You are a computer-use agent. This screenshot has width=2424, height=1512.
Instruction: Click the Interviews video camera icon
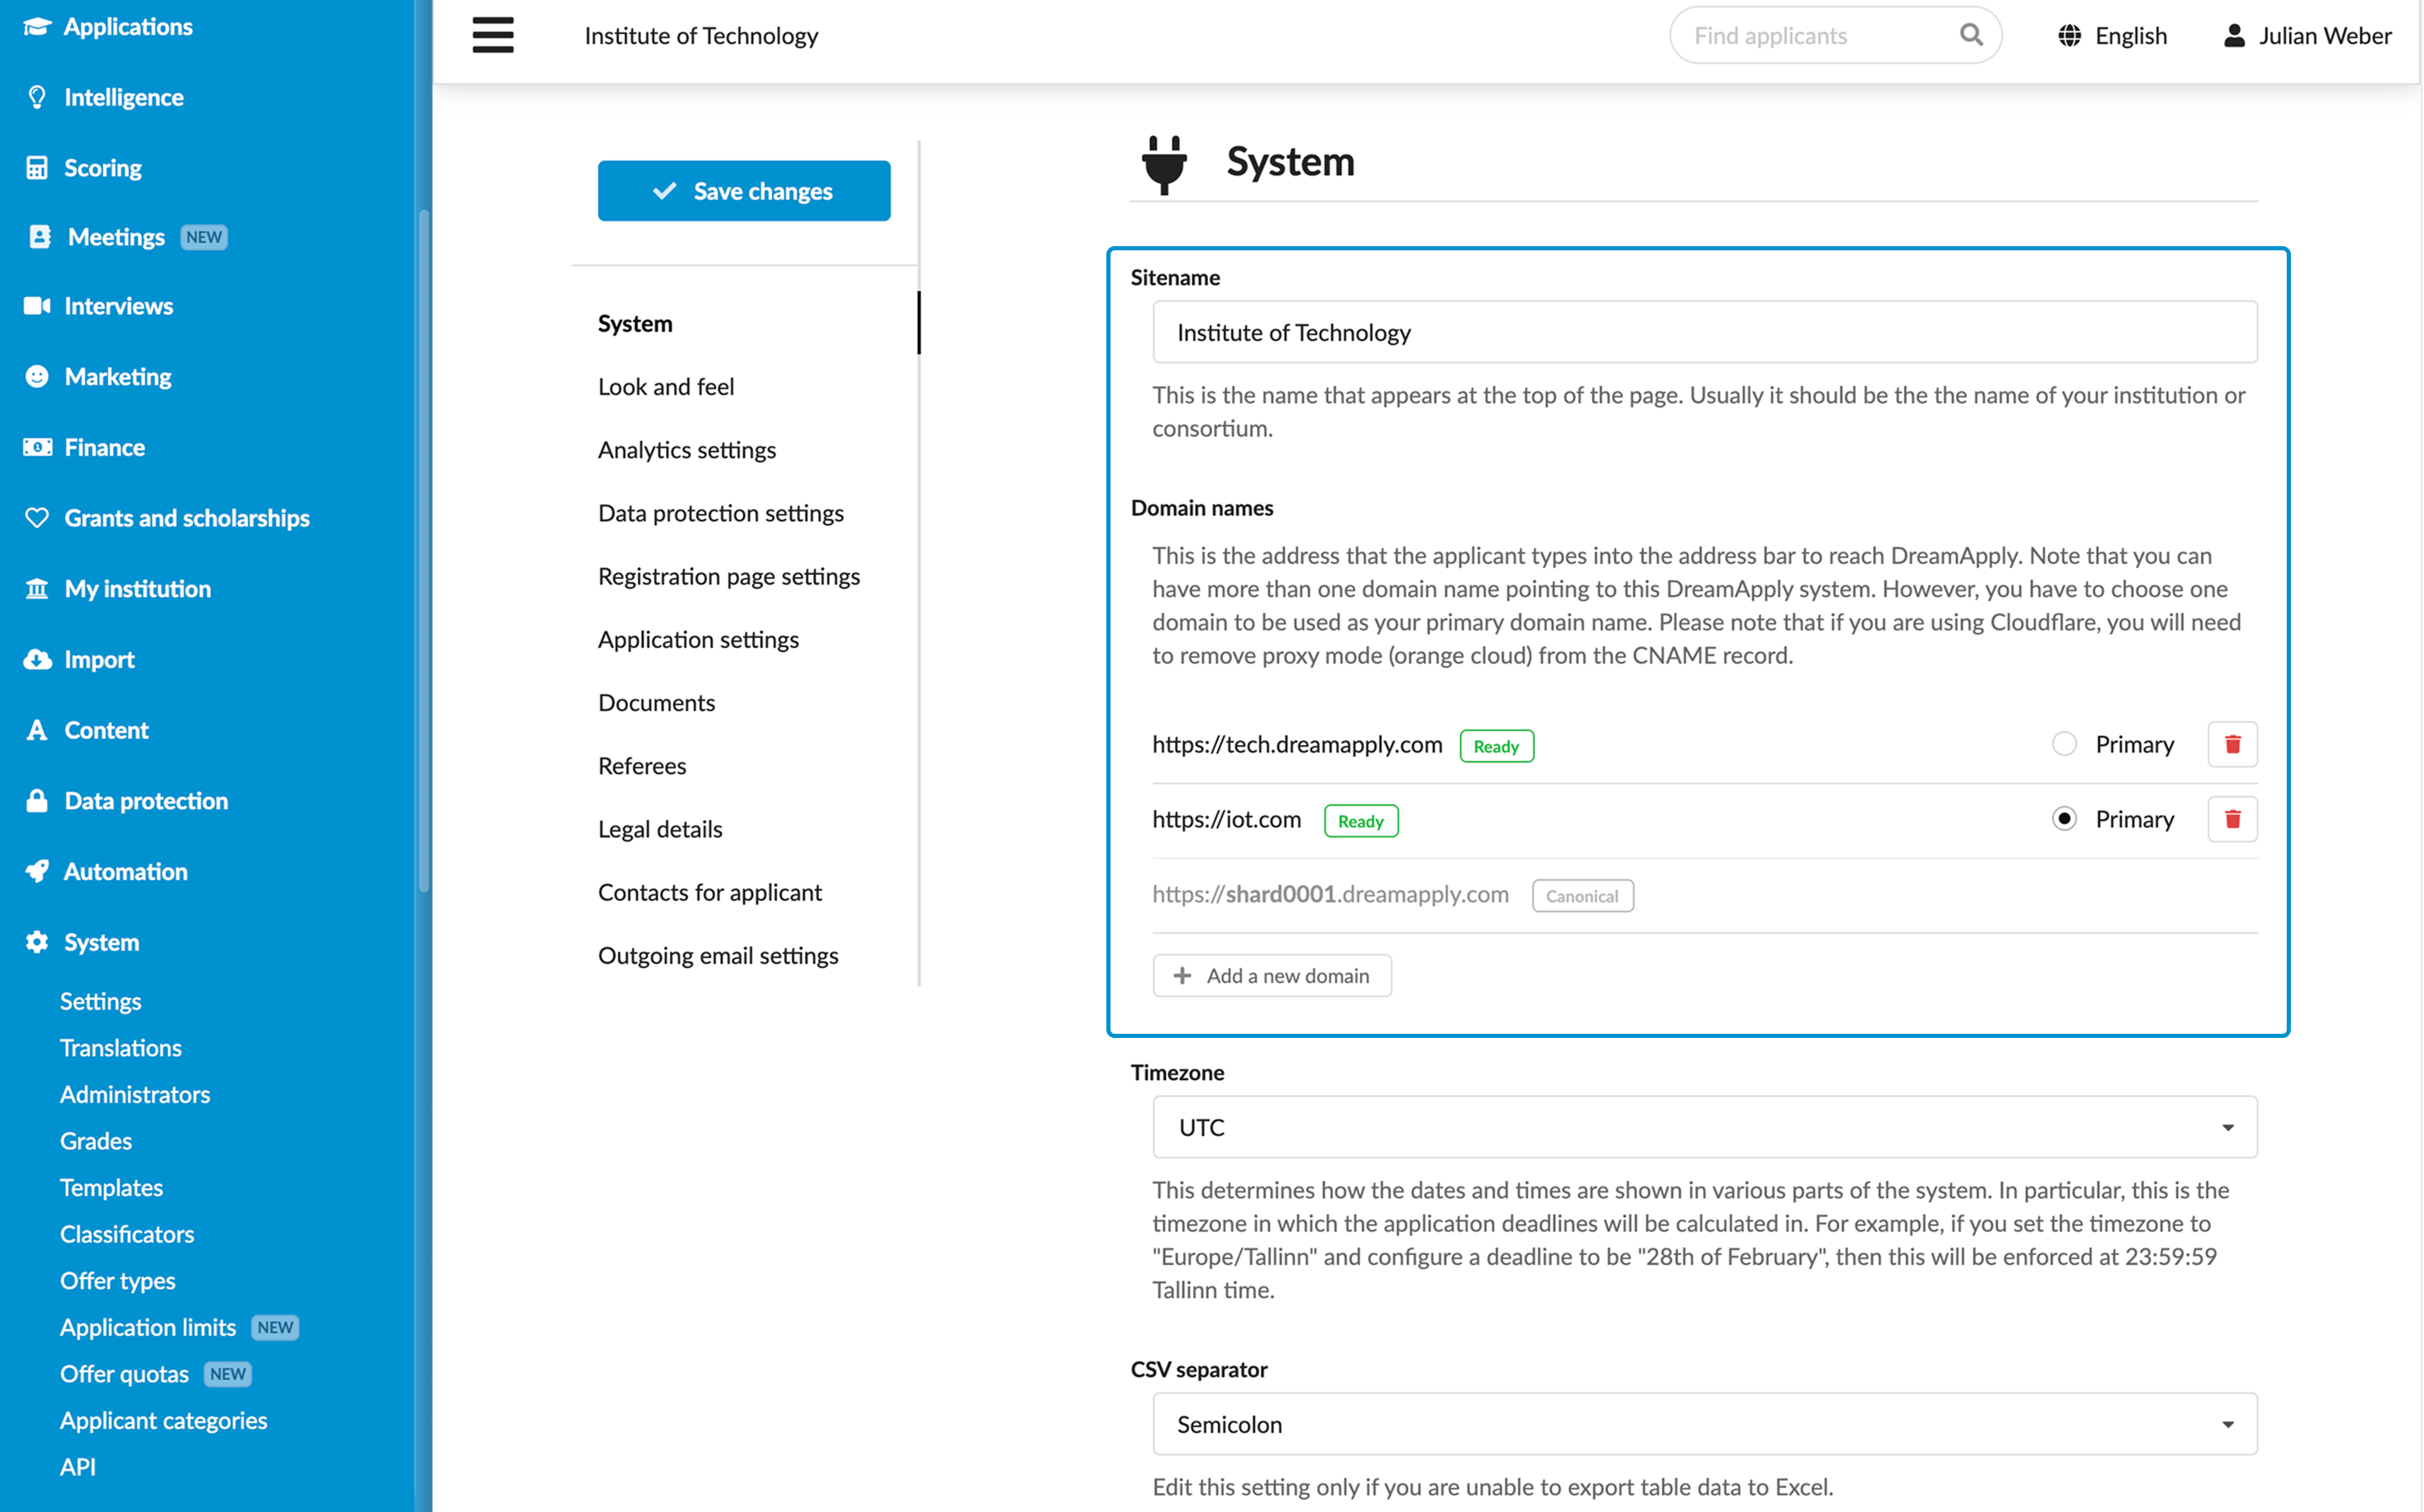[x=37, y=306]
